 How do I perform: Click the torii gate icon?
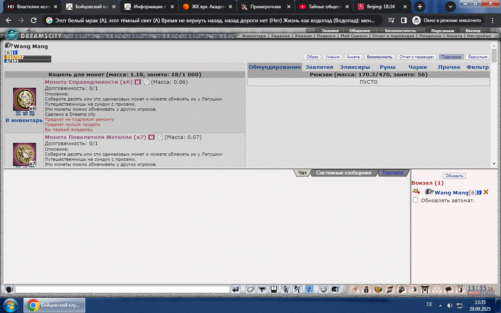click(425, 290)
